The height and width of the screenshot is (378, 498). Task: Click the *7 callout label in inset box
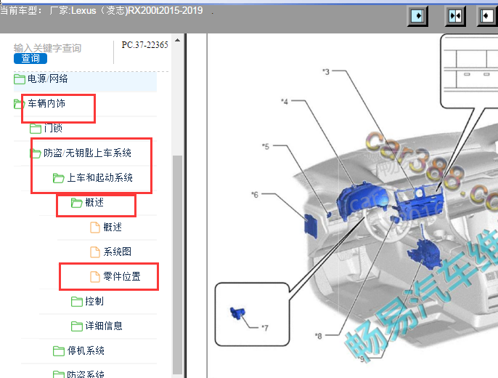[265, 328]
